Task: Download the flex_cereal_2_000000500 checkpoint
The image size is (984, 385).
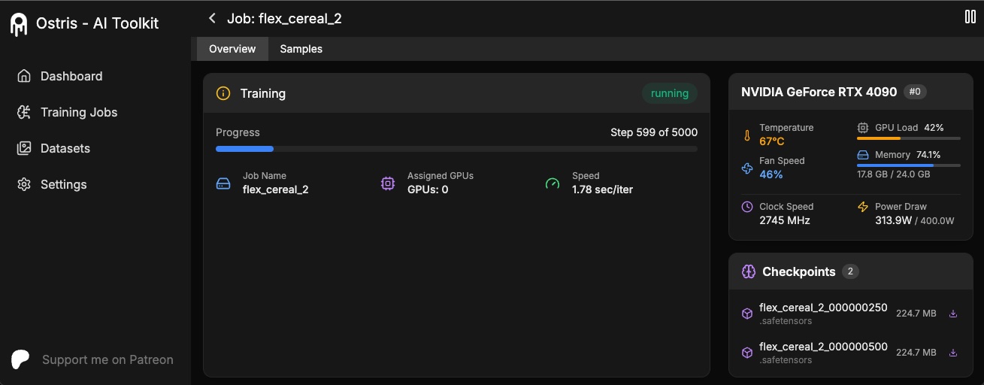Action: pyautogui.click(x=953, y=353)
